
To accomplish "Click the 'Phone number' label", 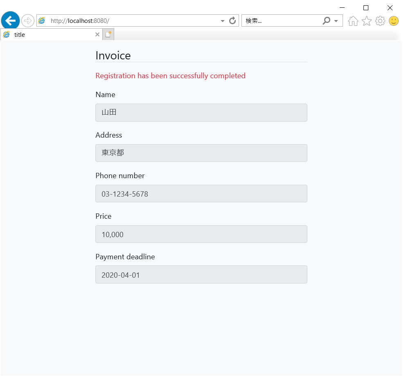I will tap(120, 176).
